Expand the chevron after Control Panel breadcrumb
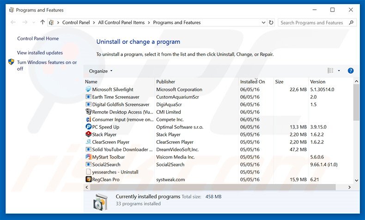365x220 pixels. pos(94,23)
